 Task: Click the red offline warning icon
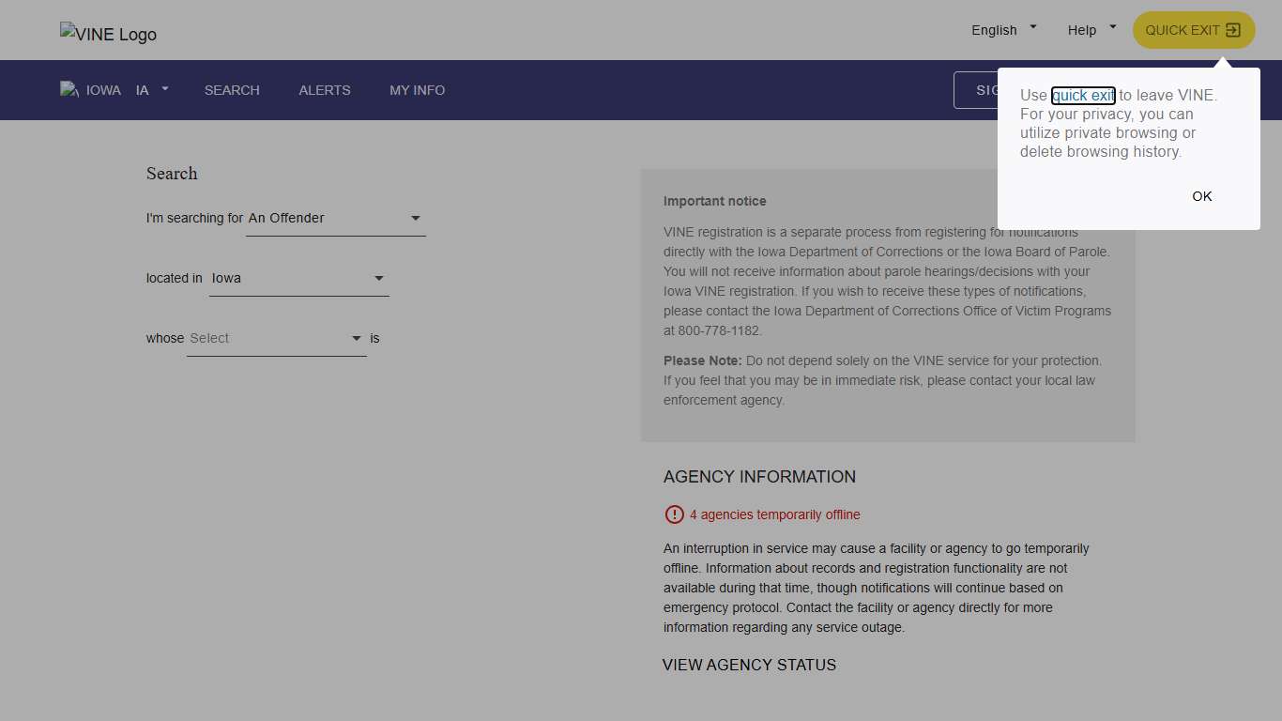point(674,514)
